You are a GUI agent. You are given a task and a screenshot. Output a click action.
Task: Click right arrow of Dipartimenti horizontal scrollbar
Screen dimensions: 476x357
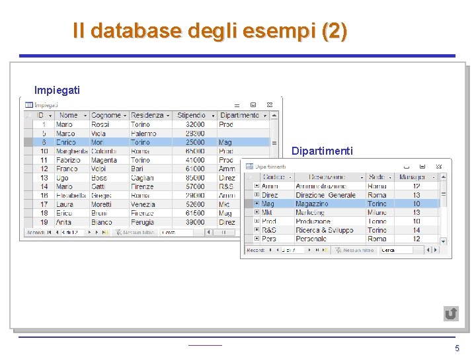[436, 250]
